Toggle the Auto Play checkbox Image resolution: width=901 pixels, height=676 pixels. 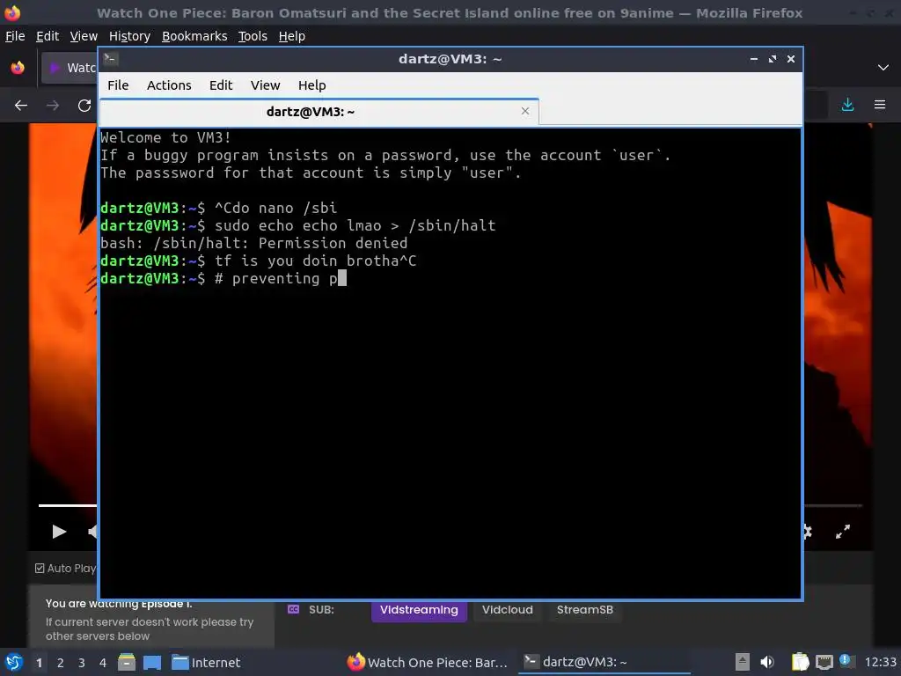40,568
